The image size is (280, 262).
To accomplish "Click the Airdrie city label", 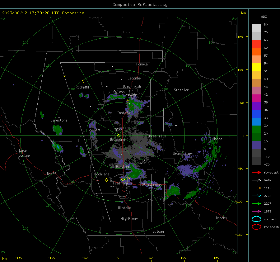I will click(x=123, y=166).
